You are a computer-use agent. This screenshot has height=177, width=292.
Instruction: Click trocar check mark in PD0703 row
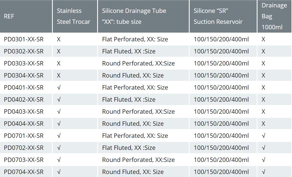(x=59, y=160)
